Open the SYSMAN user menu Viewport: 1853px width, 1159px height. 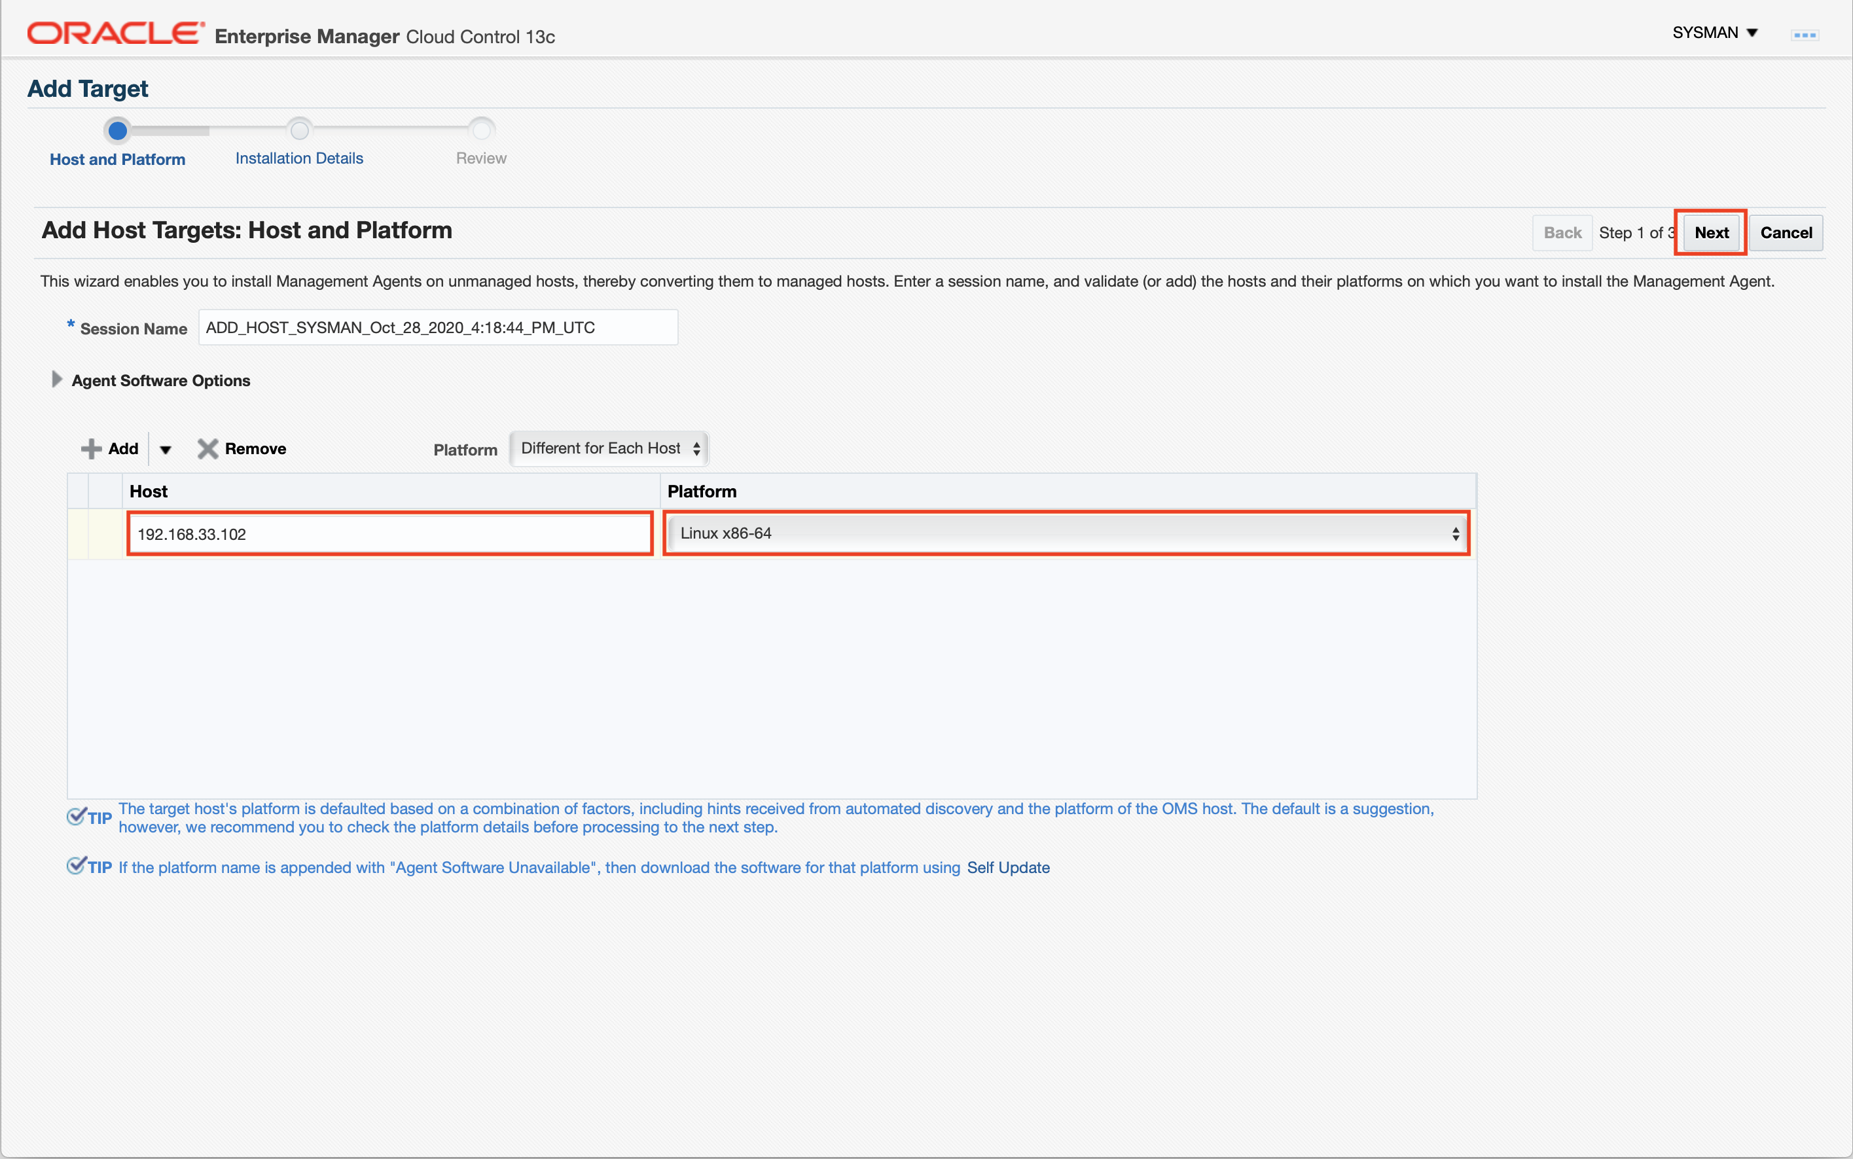[x=1714, y=33]
